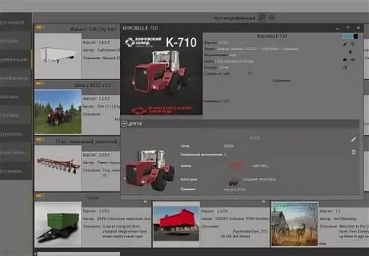
Task: Click the pencil icon below the cyan switch
Action: (345, 44)
